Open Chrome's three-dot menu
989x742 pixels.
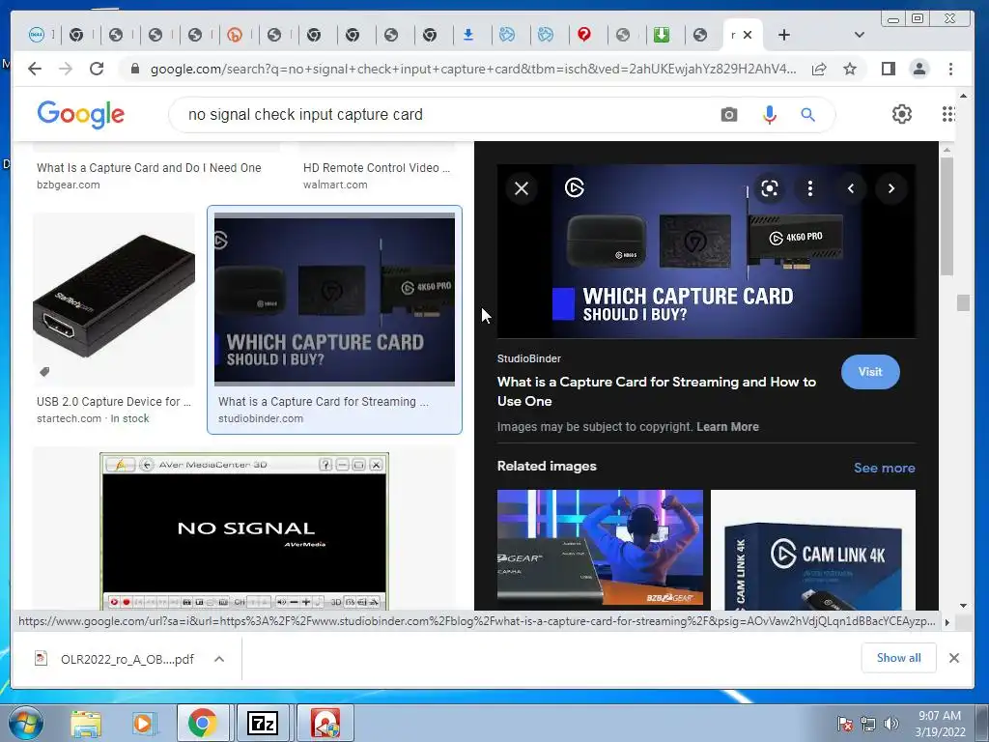tap(950, 69)
